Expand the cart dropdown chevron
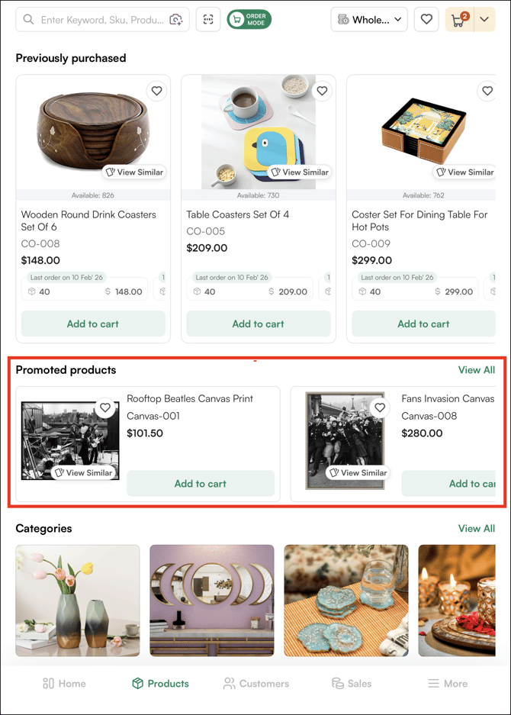The image size is (511, 715). point(485,20)
